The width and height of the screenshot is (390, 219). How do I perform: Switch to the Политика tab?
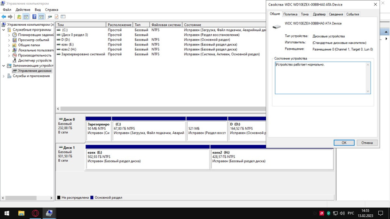click(x=290, y=14)
